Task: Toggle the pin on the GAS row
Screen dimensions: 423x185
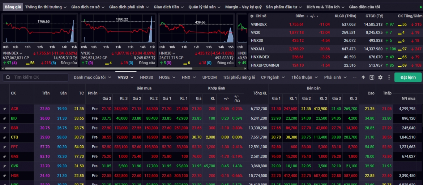Action: [4, 157]
